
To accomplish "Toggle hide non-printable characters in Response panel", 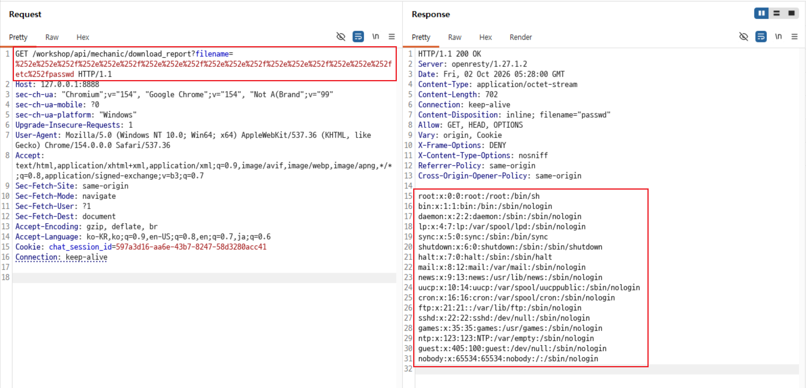I will pos(743,37).
